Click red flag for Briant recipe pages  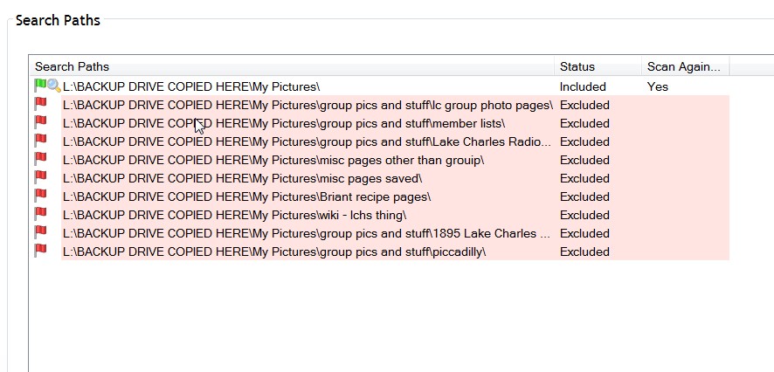coord(40,196)
